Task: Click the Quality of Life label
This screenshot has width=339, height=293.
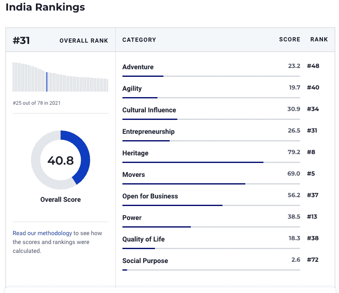Action: coord(143,239)
